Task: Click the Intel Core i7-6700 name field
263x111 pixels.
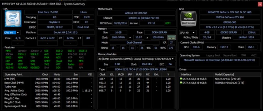Action: pos(48,12)
